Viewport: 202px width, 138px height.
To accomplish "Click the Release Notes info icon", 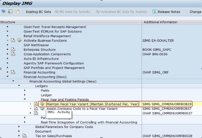I will coord(155,12).
